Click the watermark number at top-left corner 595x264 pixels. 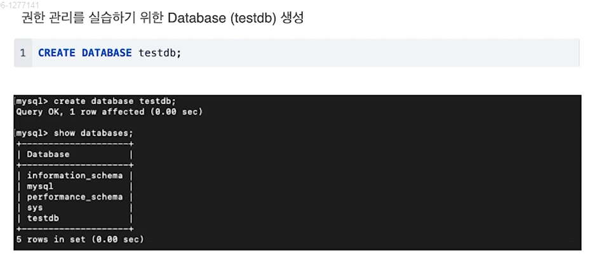(14, 5)
